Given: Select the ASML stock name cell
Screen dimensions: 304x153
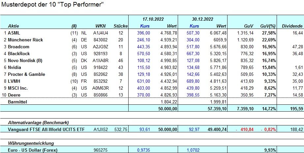Looking at the screenshot, I should [x=14, y=33].
